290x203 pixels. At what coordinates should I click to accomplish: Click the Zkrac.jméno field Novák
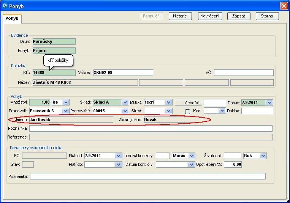pyautogui.click(x=173, y=120)
